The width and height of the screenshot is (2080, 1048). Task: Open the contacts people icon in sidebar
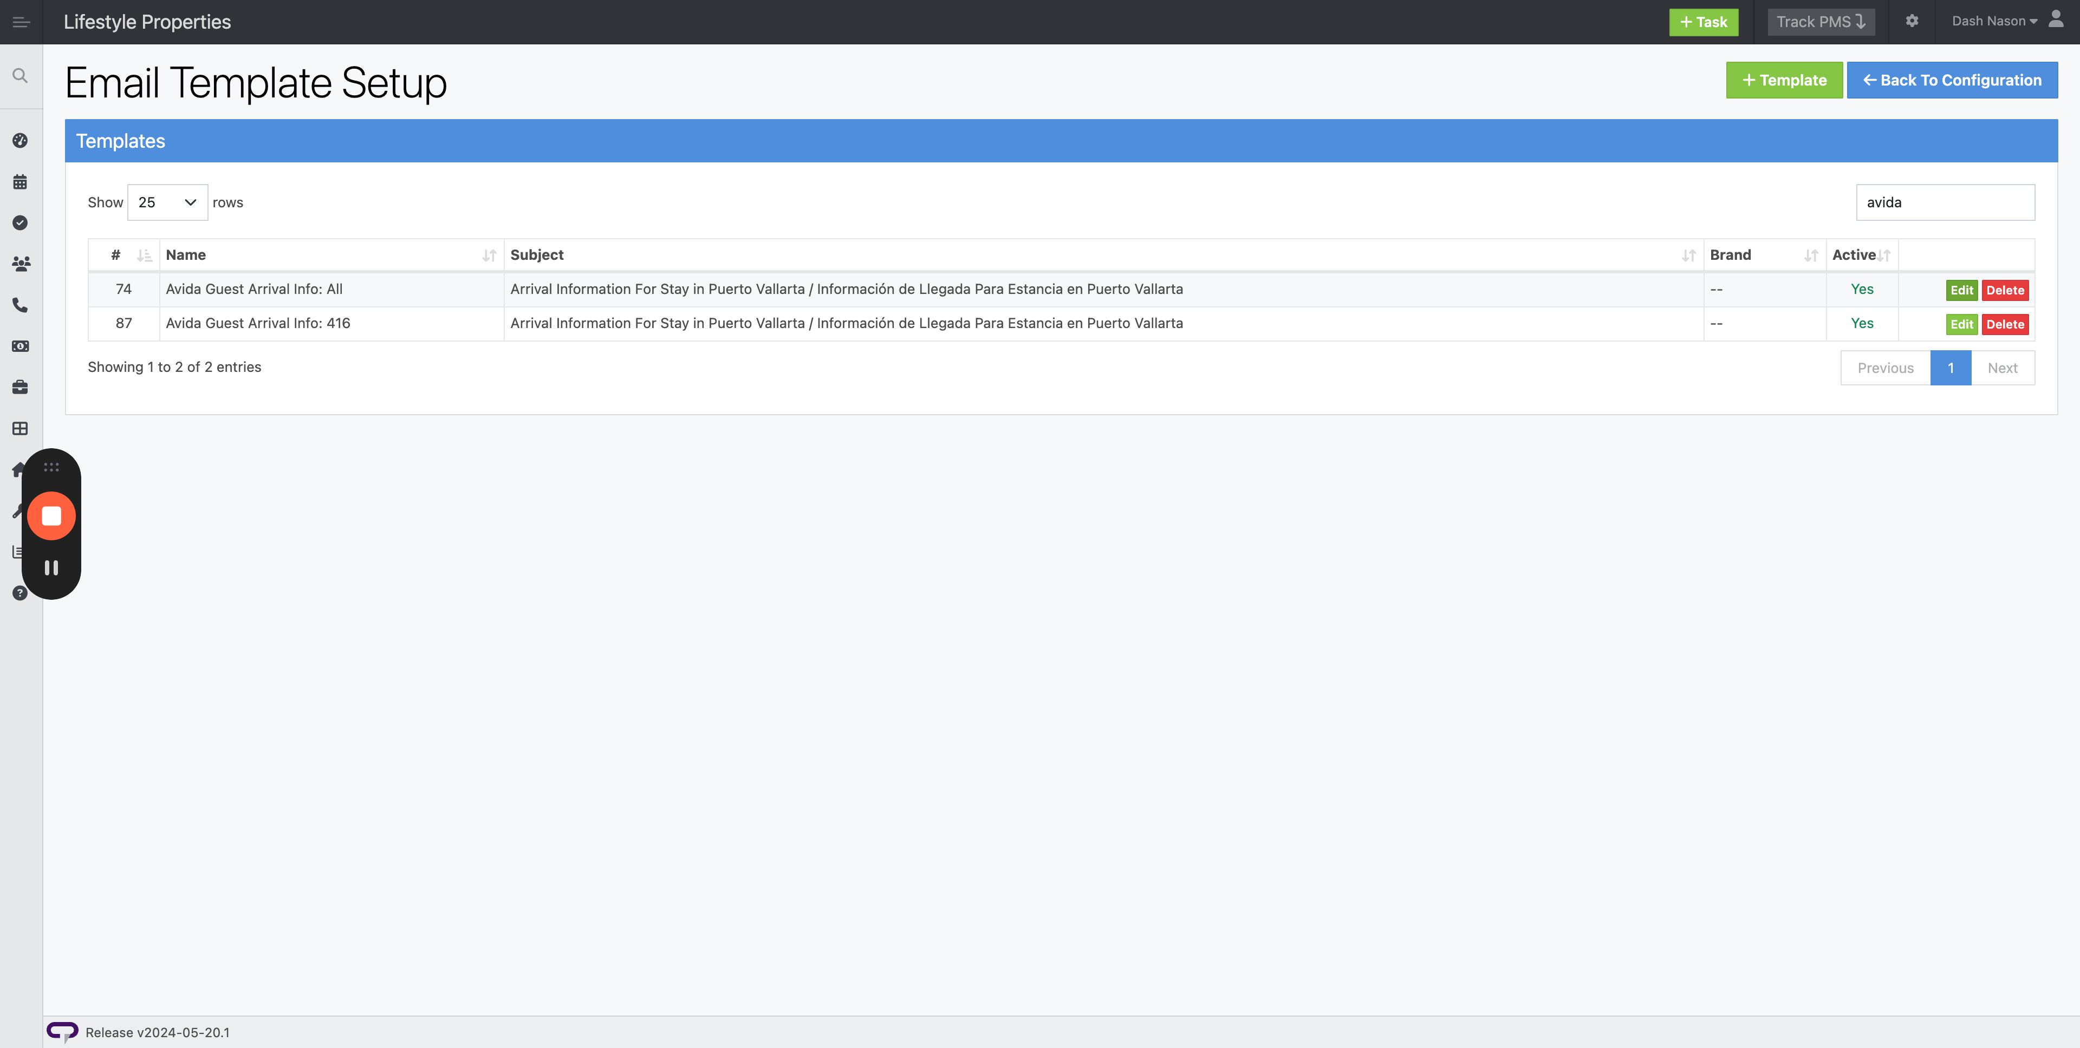tap(20, 264)
